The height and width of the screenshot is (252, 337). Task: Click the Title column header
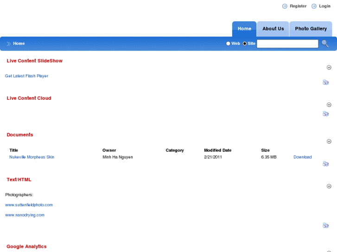click(x=14, y=150)
